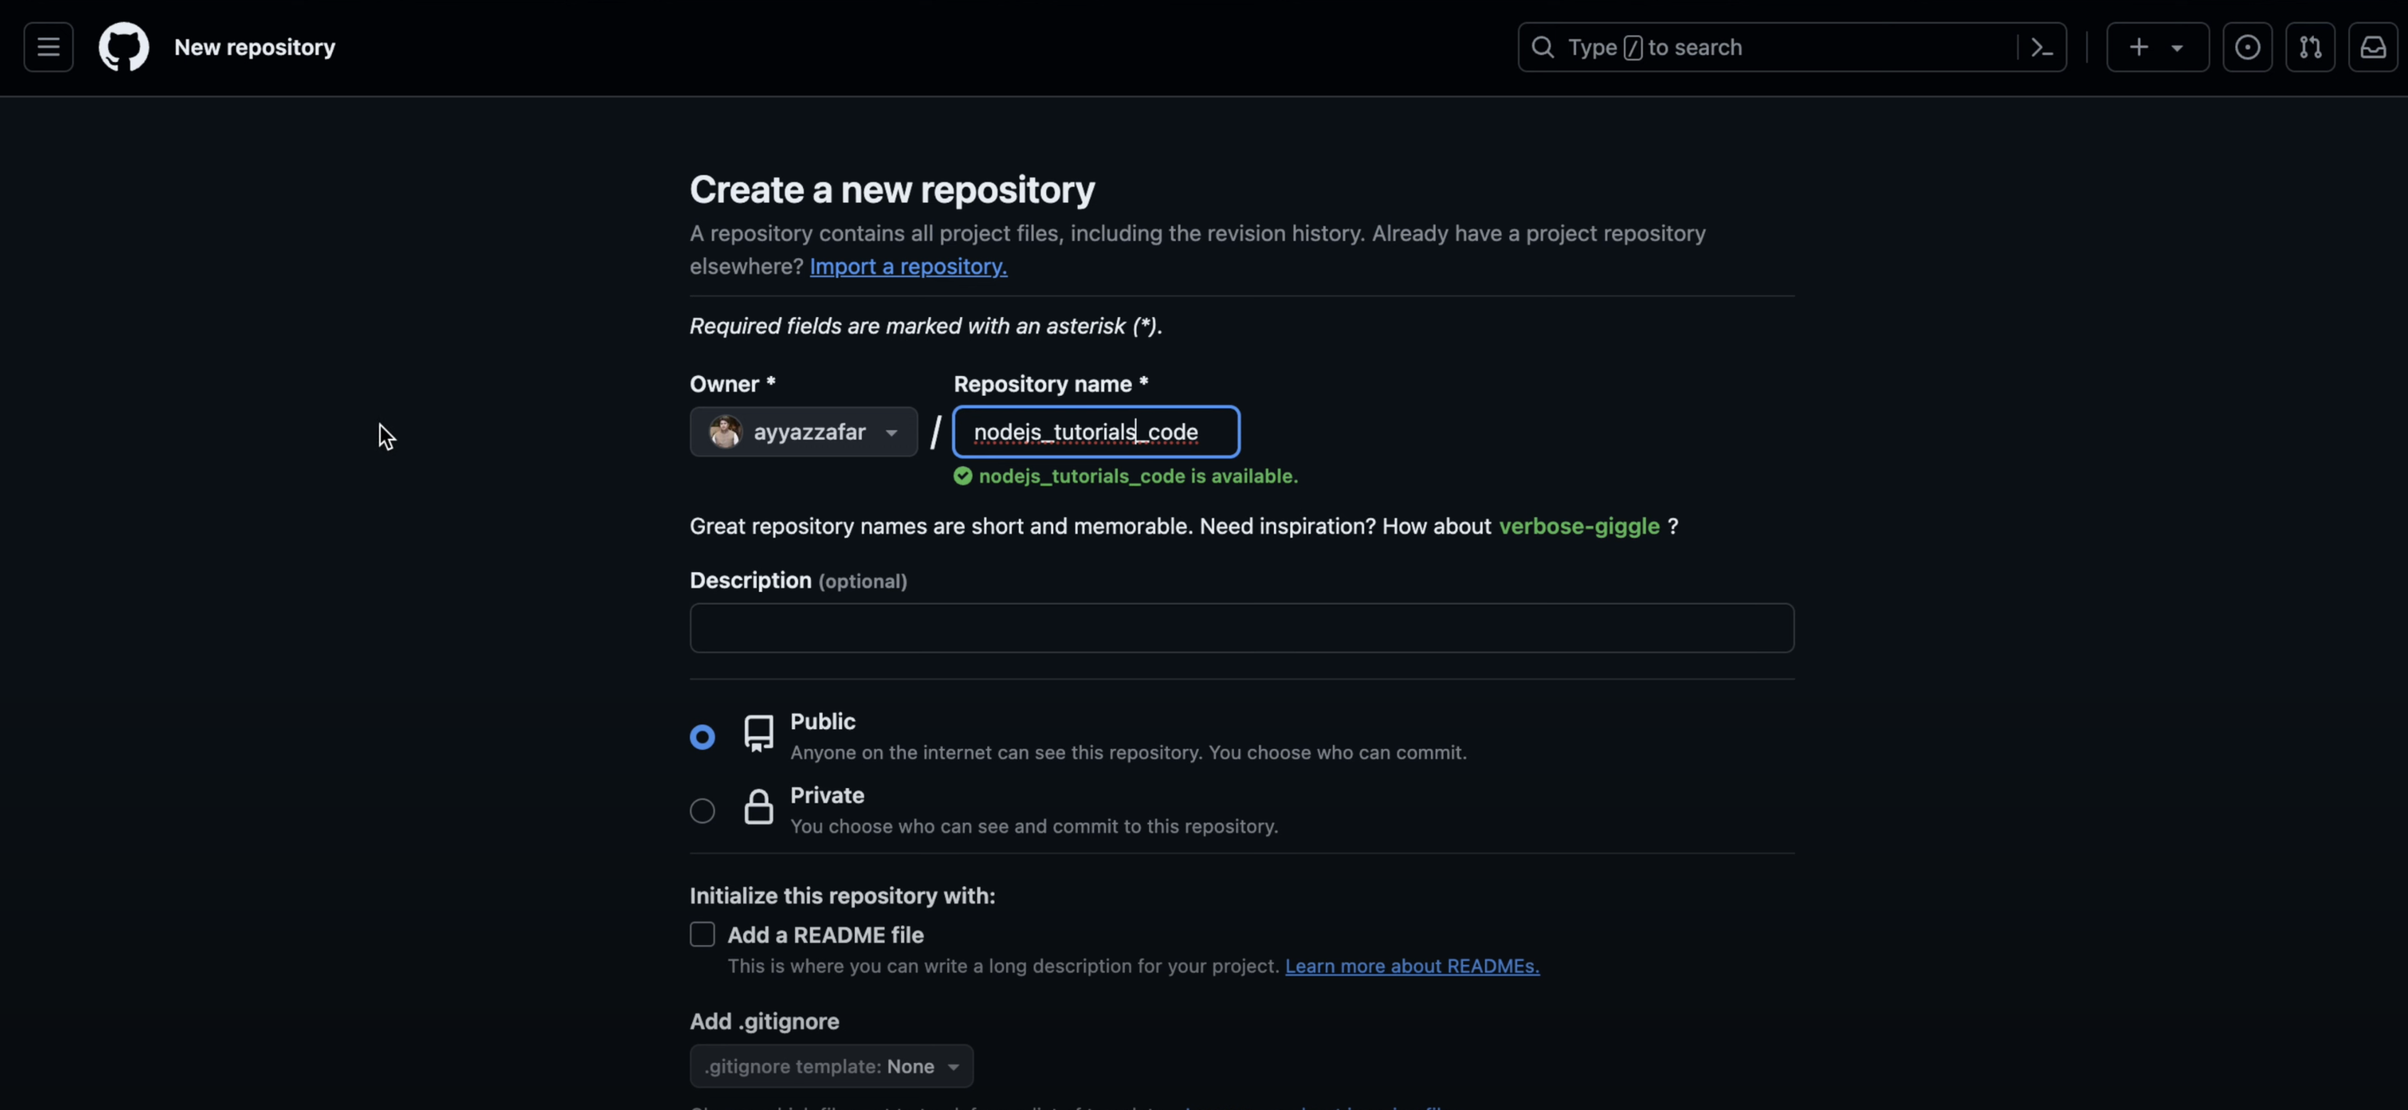
Task: Expand the create-new caret arrow
Action: (x=2177, y=48)
